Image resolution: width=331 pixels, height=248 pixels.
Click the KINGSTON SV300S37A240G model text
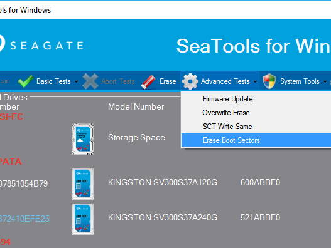163,218
